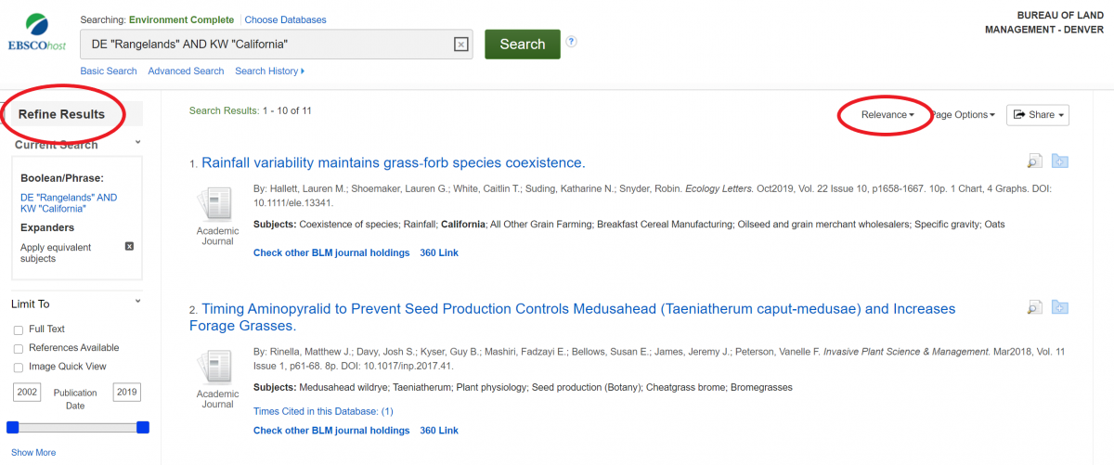
Task: Open the Page Options dropdown
Action: pyautogui.click(x=964, y=115)
